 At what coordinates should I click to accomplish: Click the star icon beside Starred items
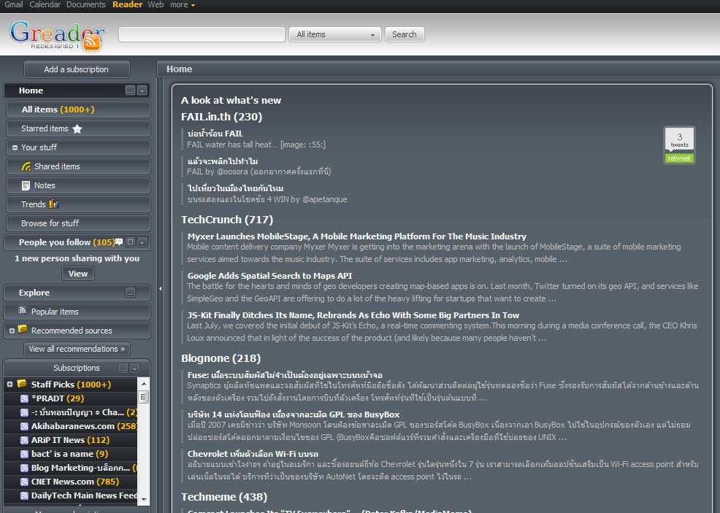tap(77, 129)
